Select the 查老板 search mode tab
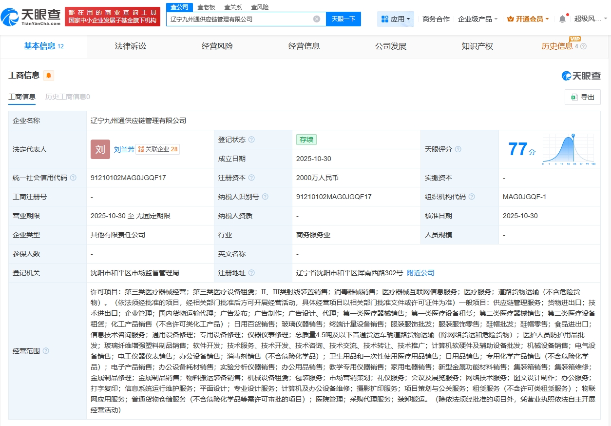This screenshot has height=426, width=611. [x=207, y=7]
